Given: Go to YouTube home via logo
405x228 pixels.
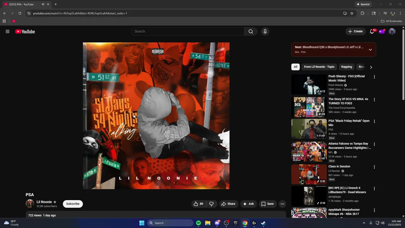Looking at the screenshot, I should [x=25, y=31].
